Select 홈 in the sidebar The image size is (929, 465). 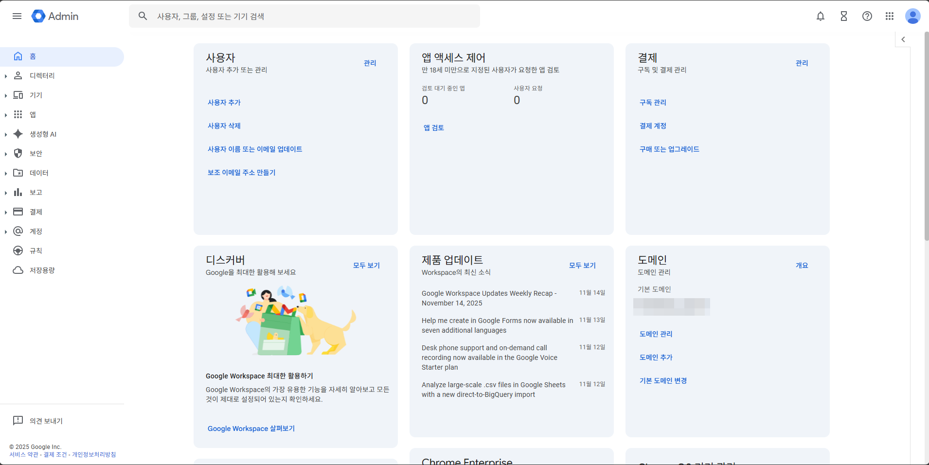coord(62,56)
